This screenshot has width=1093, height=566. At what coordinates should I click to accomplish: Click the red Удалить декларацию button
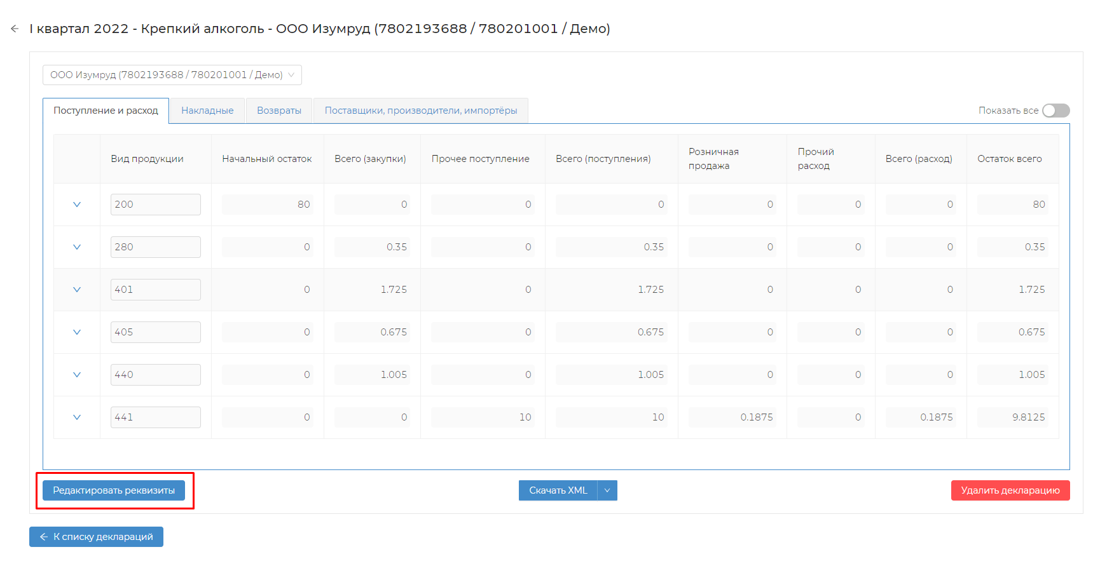pyautogui.click(x=1010, y=490)
